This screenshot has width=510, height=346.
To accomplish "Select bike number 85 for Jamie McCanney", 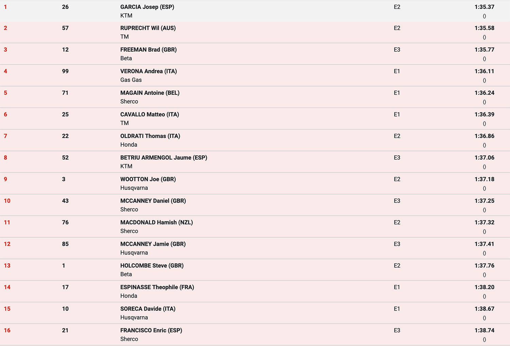I will point(65,244).
